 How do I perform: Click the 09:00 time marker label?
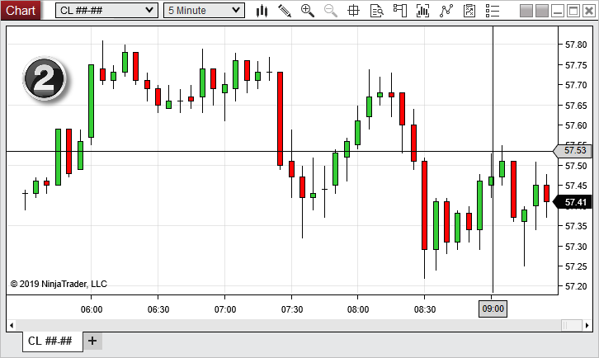coord(493,309)
